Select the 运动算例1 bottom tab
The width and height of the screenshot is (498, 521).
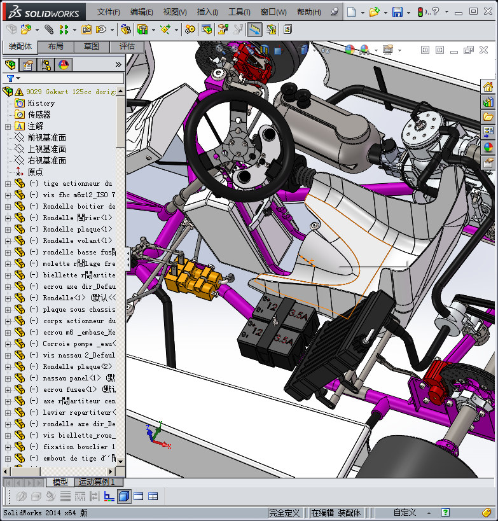99,482
